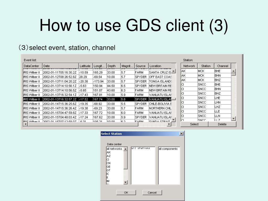The image size is (268, 201).
Task: Select station row AK MCK BHE
Action: (206, 71)
